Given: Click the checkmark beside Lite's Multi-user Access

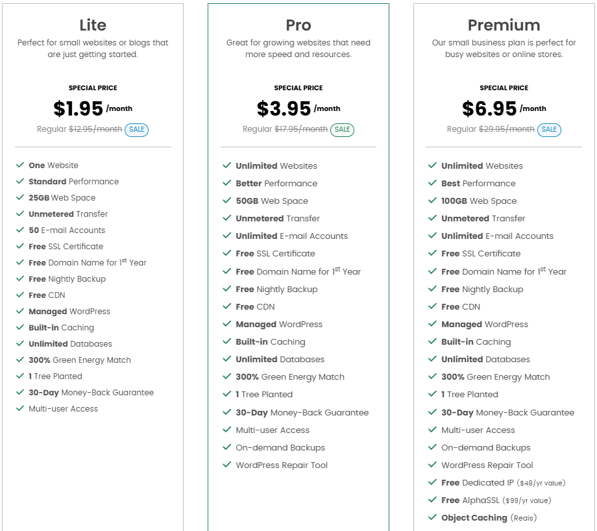Looking at the screenshot, I should [20, 408].
